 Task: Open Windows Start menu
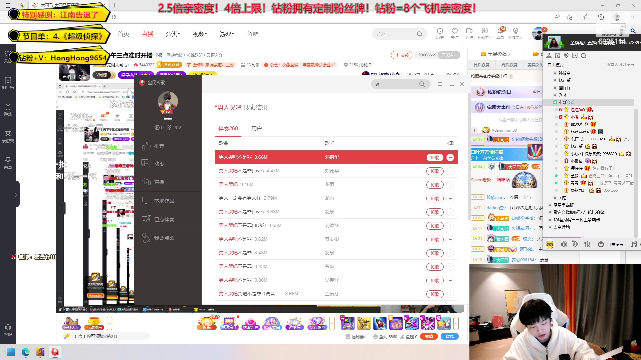pyautogui.click(x=11, y=352)
